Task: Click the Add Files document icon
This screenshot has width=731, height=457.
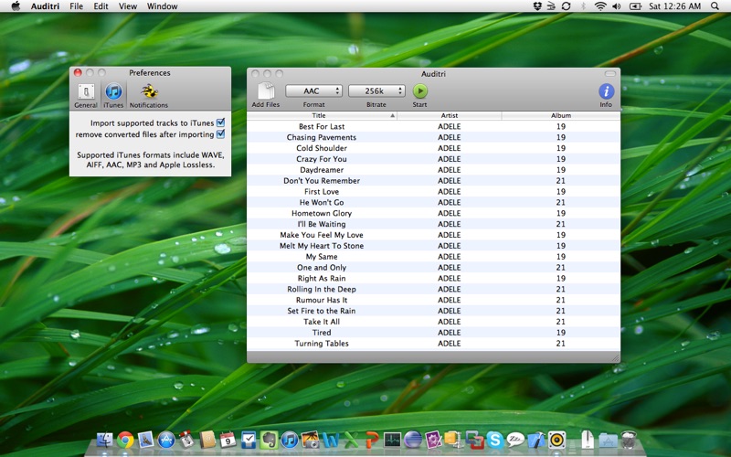Action: (x=266, y=90)
